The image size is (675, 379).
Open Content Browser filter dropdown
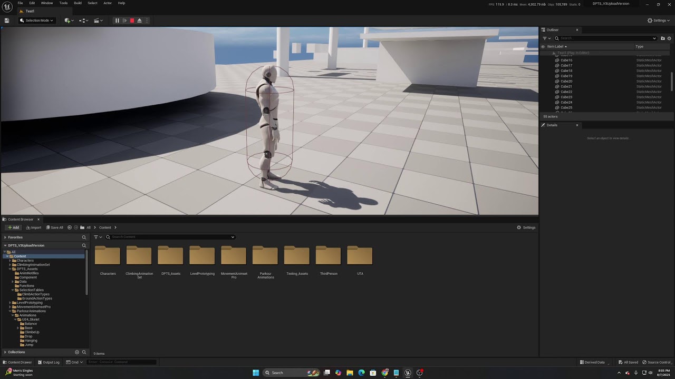[98, 237]
